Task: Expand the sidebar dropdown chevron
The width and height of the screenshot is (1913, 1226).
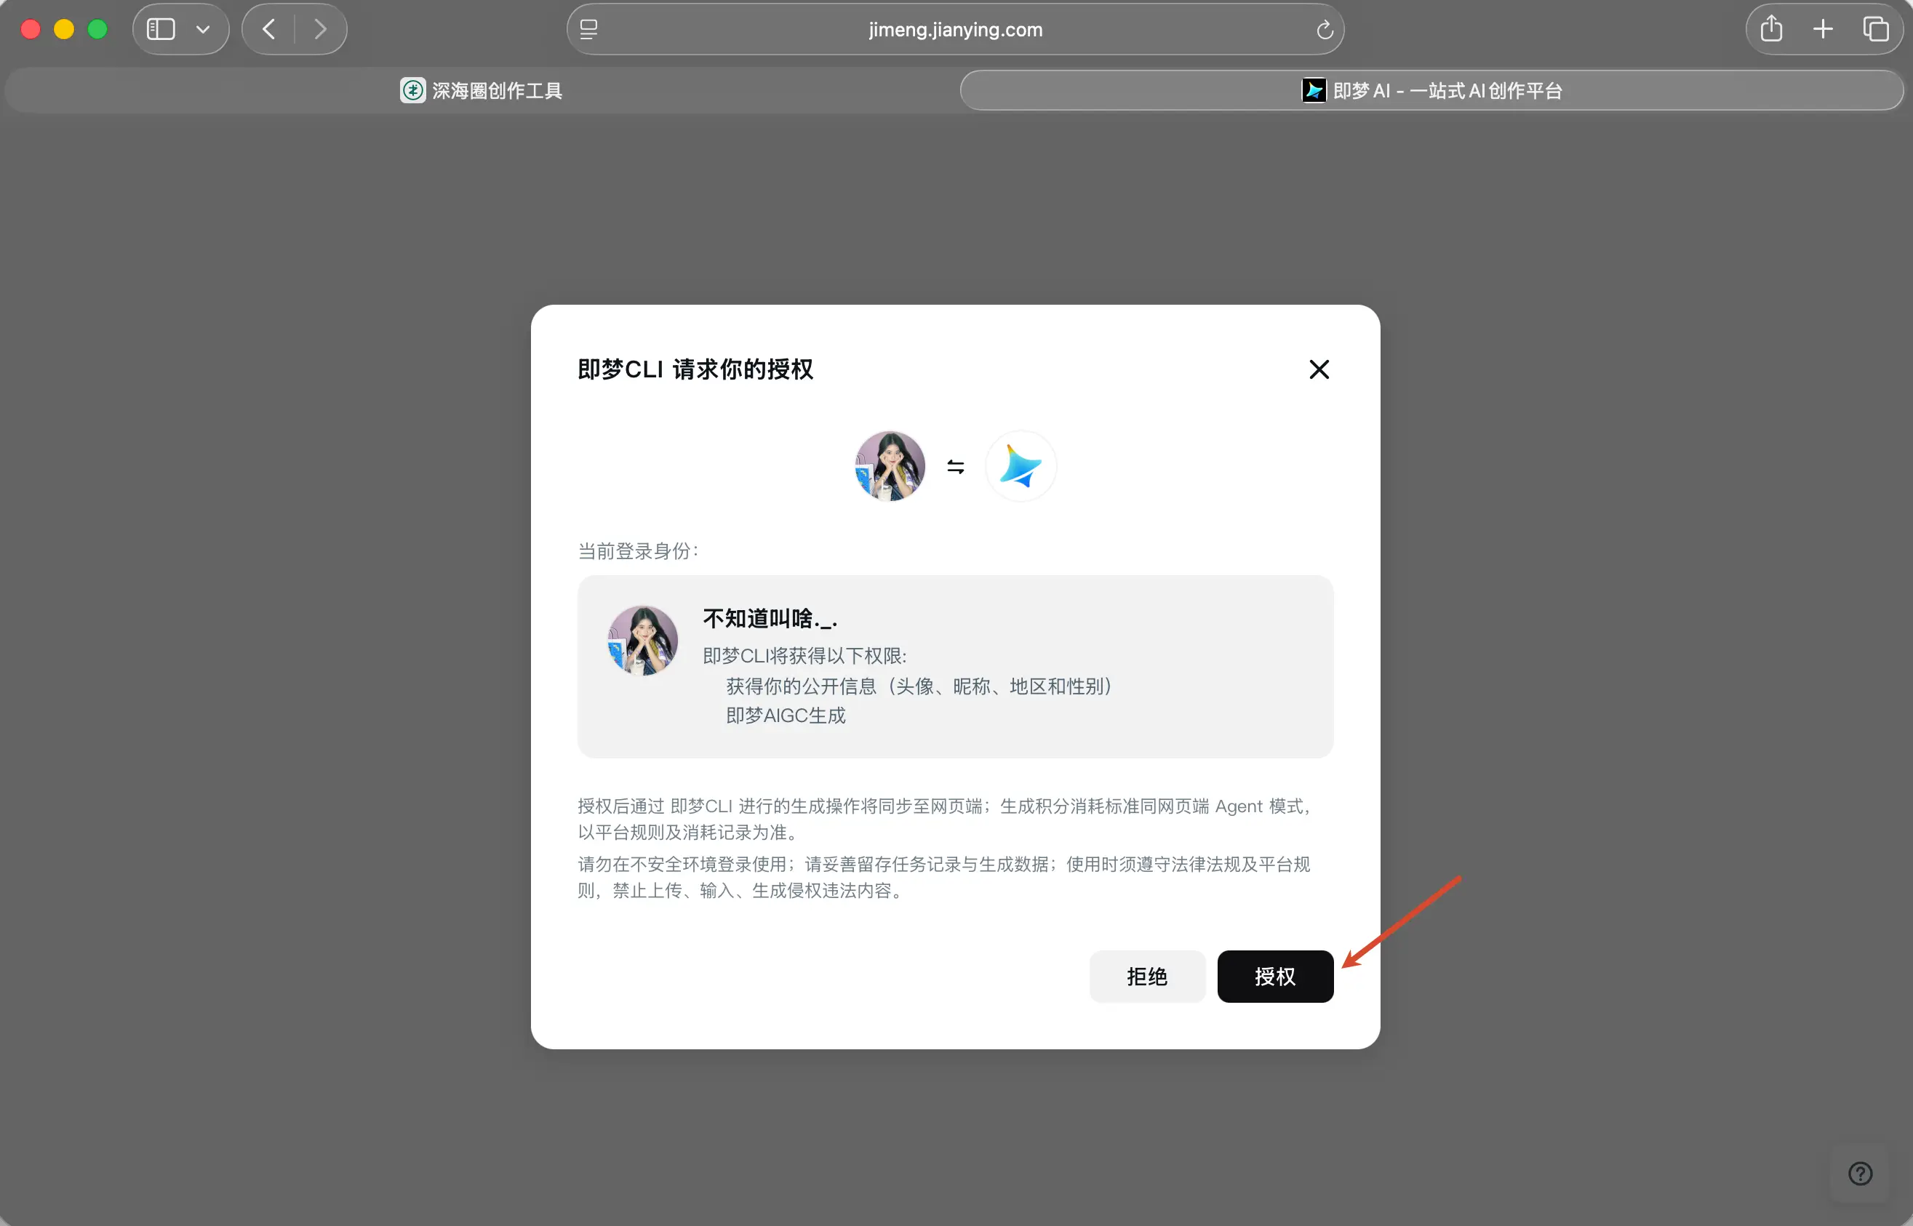Action: pyautogui.click(x=203, y=30)
